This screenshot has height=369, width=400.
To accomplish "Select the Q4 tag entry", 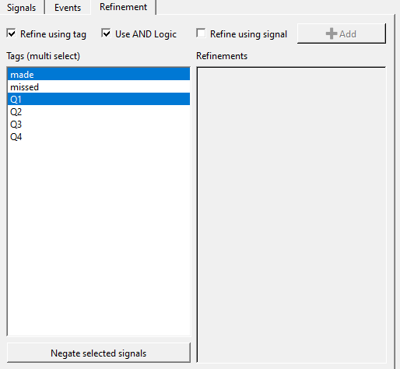I will tap(99, 136).
